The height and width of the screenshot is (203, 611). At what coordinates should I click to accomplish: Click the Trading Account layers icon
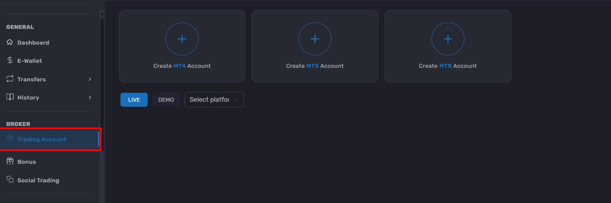pos(10,139)
